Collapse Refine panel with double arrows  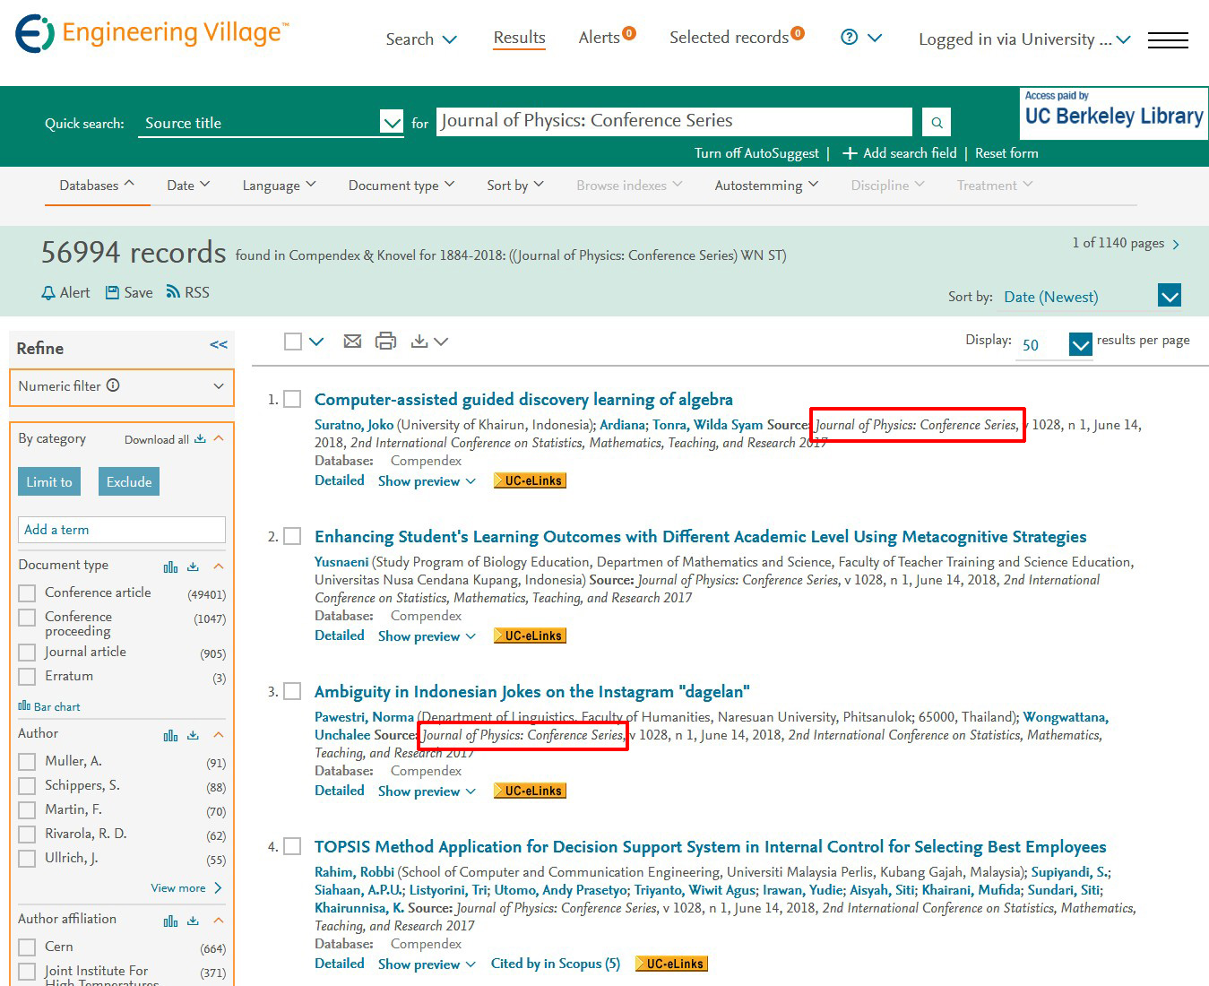tap(219, 344)
